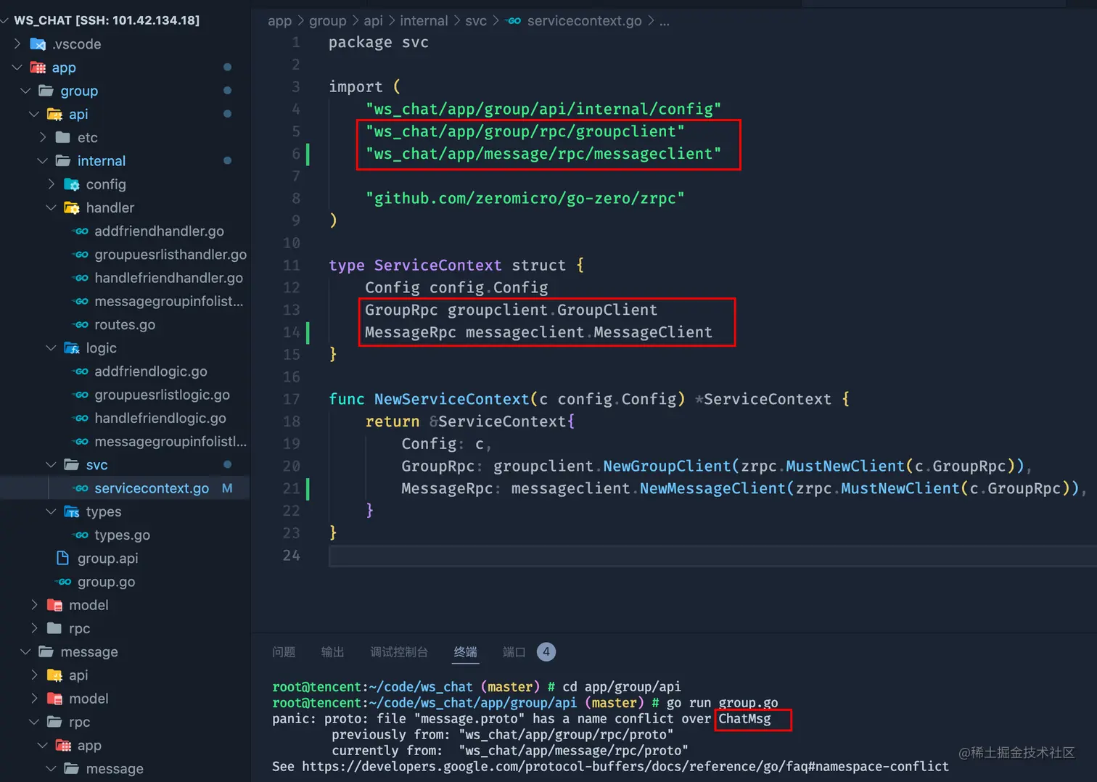Open the 端口 panel tab
The image size is (1097, 782).
tap(514, 652)
